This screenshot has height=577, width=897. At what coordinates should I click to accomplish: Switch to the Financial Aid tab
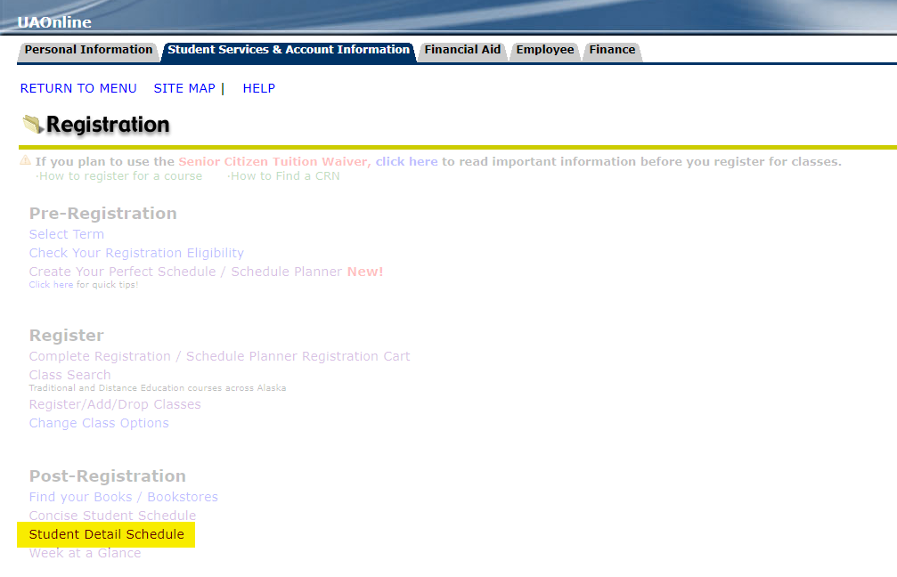pyautogui.click(x=462, y=50)
